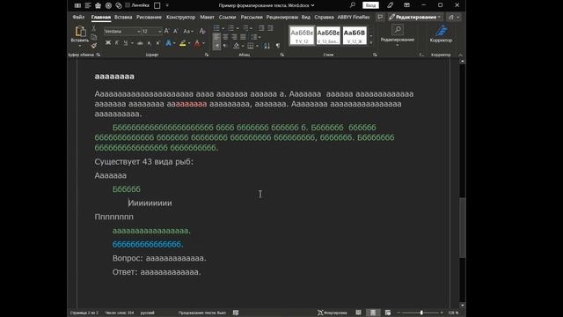
Task: Click the Вход sign-in button
Action: click(x=370, y=5)
